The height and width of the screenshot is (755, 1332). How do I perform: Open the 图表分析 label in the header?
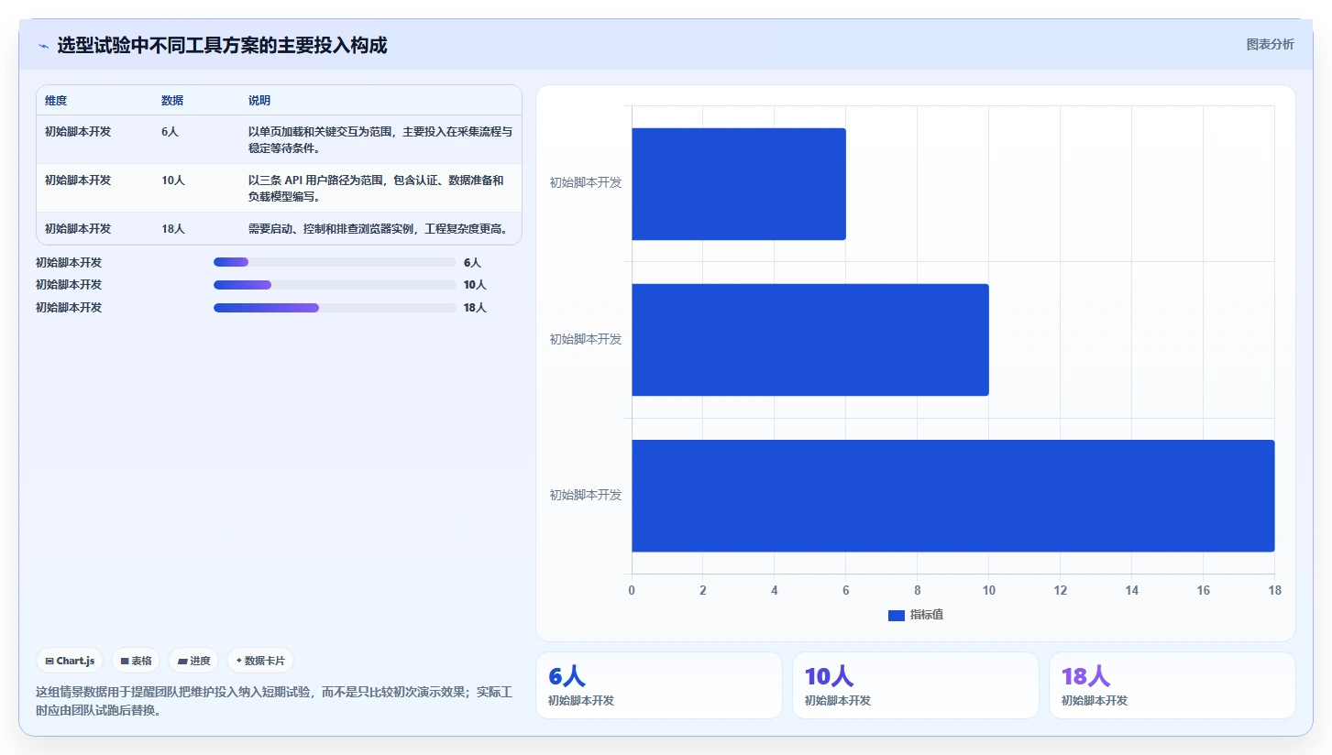coord(1270,44)
